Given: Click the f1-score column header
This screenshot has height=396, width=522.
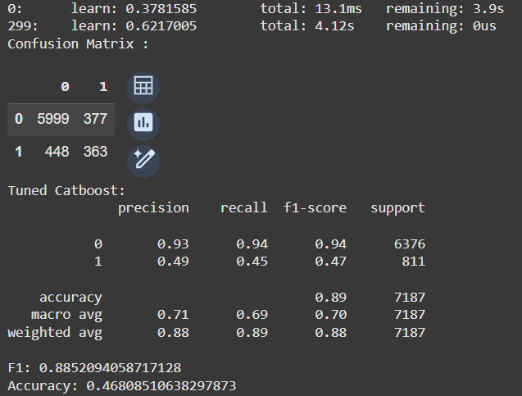Looking at the screenshot, I should click(x=315, y=207).
